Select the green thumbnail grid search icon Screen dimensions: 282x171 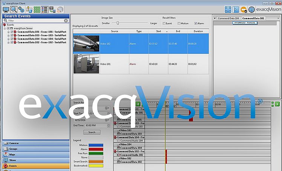pyautogui.click(x=37, y=9)
